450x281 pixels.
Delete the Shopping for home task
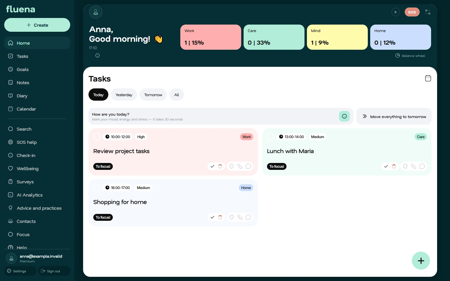(x=220, y=217)
